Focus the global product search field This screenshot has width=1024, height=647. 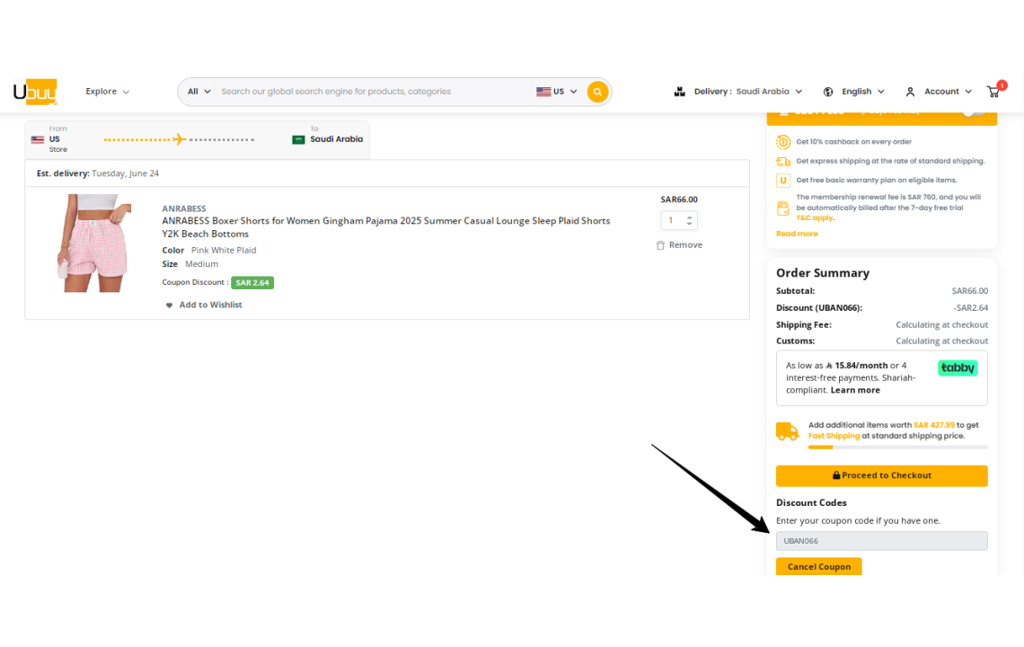pos(374,92)
